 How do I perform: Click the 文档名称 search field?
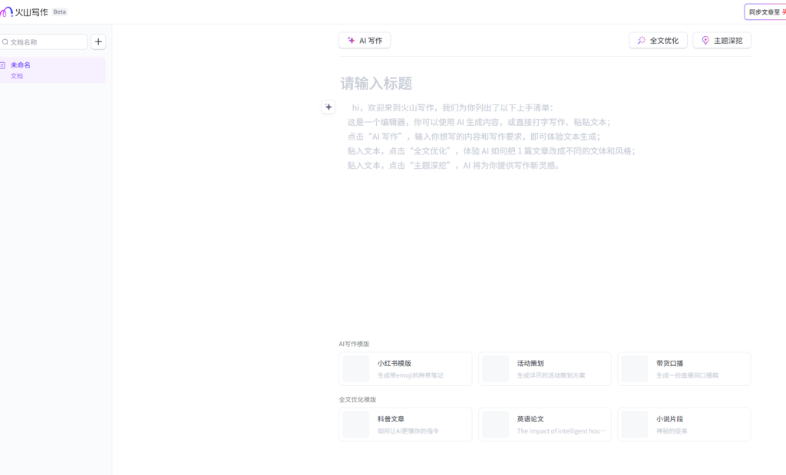click(46, 42)
